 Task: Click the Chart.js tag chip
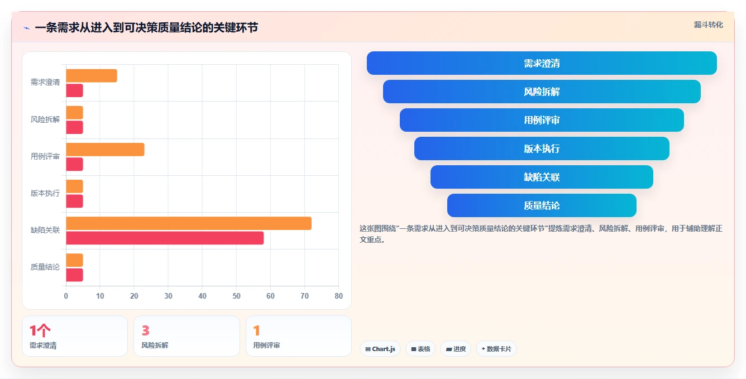pos(380,349)
